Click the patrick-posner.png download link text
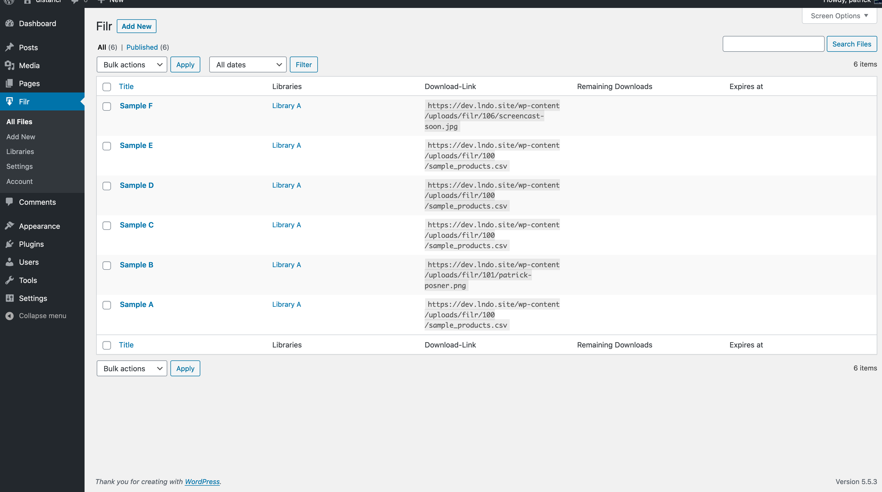The height and width of the screenshot is (492, 882). (492, 275)
